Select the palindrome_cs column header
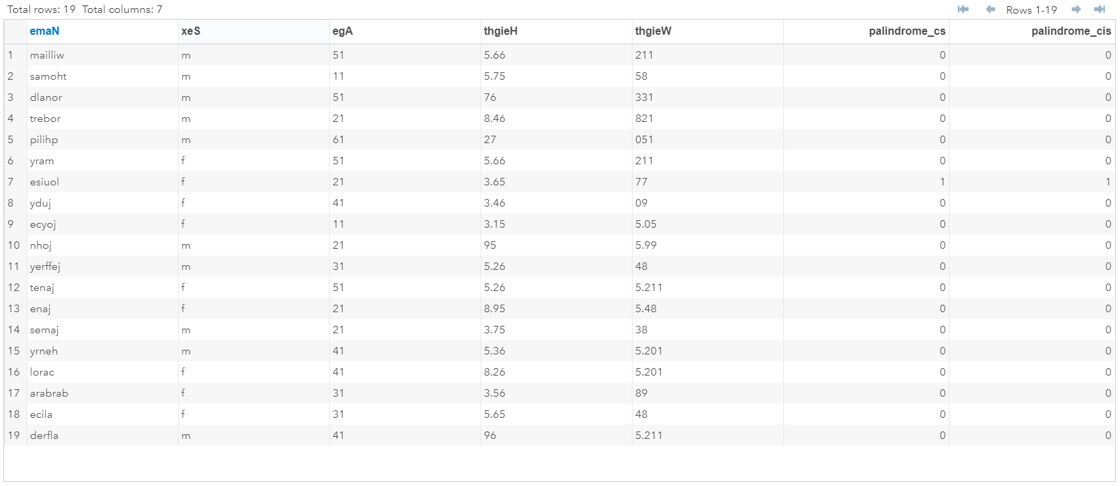Screen dimensions: 1120x486 click(x=907, y=31)
